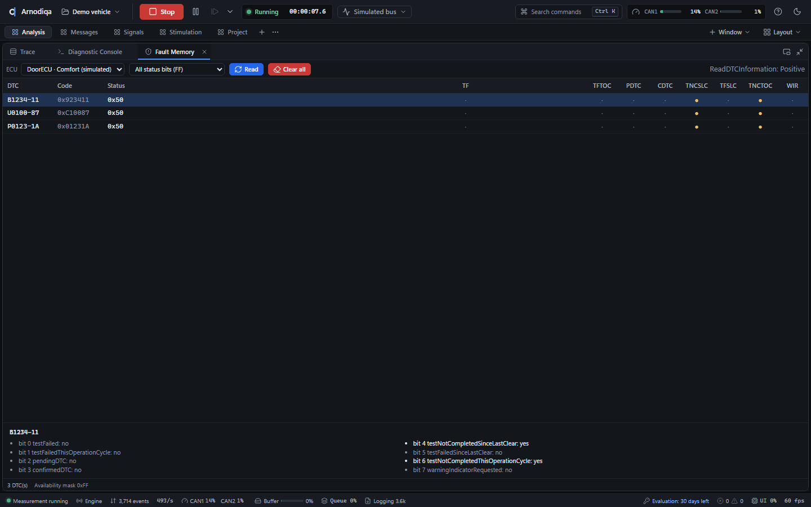
Task: Open the Window menu
Action: 729,32
